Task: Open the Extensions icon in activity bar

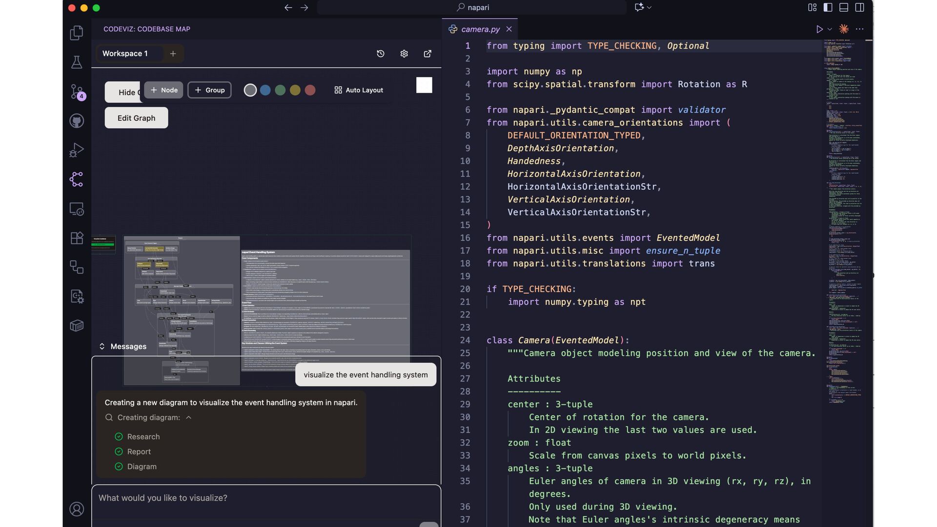Action: 77,238
